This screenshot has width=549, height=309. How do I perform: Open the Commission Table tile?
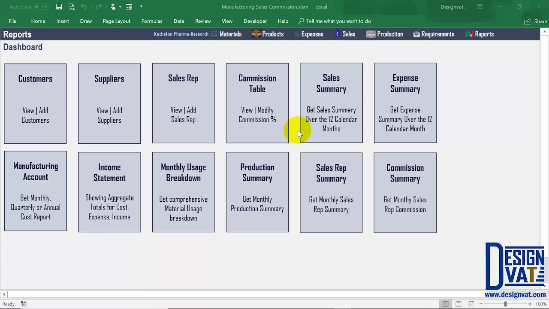[257, 103]
